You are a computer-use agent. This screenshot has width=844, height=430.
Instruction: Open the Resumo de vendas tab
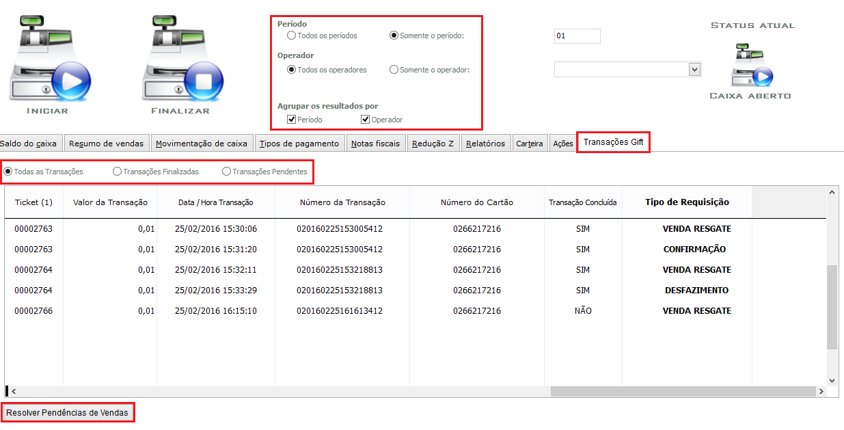(107, 144)
